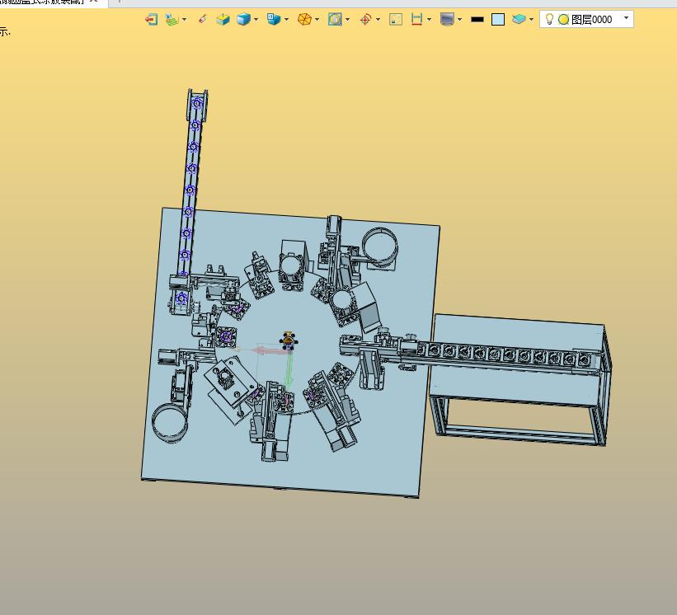Click the red crosshair target icon

click(365, 20)
